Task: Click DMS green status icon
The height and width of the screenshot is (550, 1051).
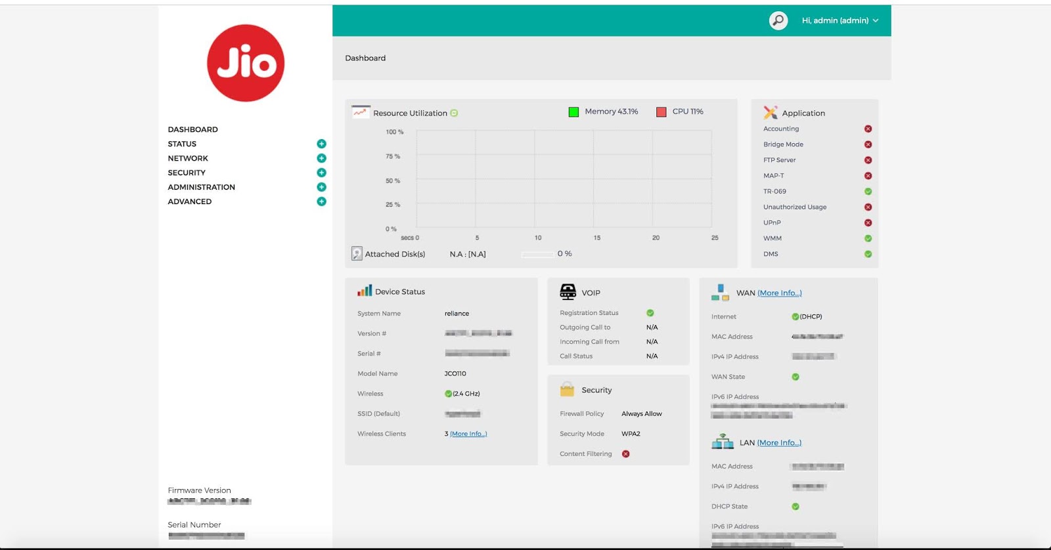Action: pos(868,254)
